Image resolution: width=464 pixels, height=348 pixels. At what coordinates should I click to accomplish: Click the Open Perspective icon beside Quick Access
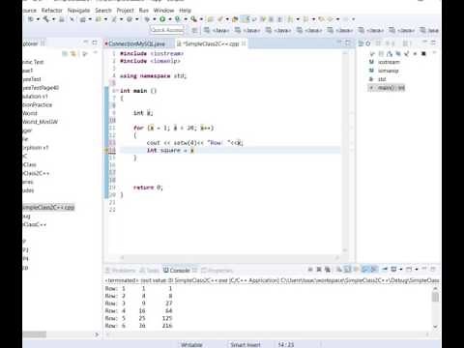[194, 30]
